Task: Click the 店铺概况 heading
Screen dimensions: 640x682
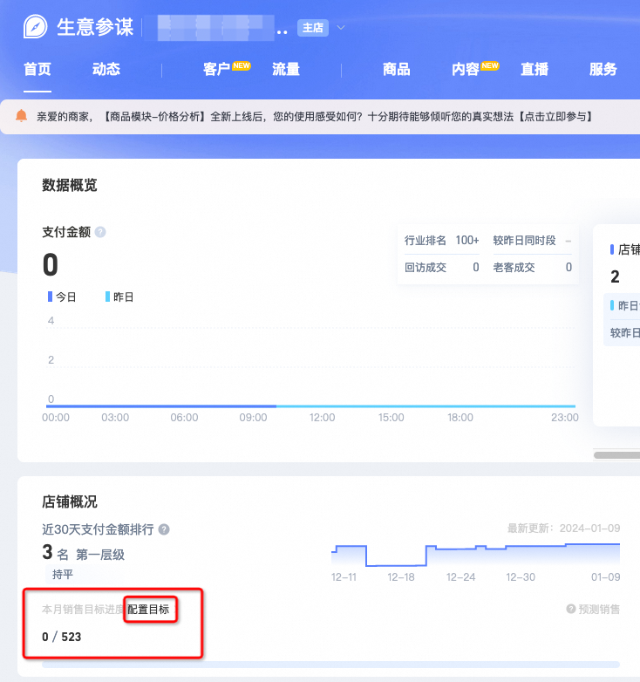Action: pyautogui.click(x=70, y=501)
